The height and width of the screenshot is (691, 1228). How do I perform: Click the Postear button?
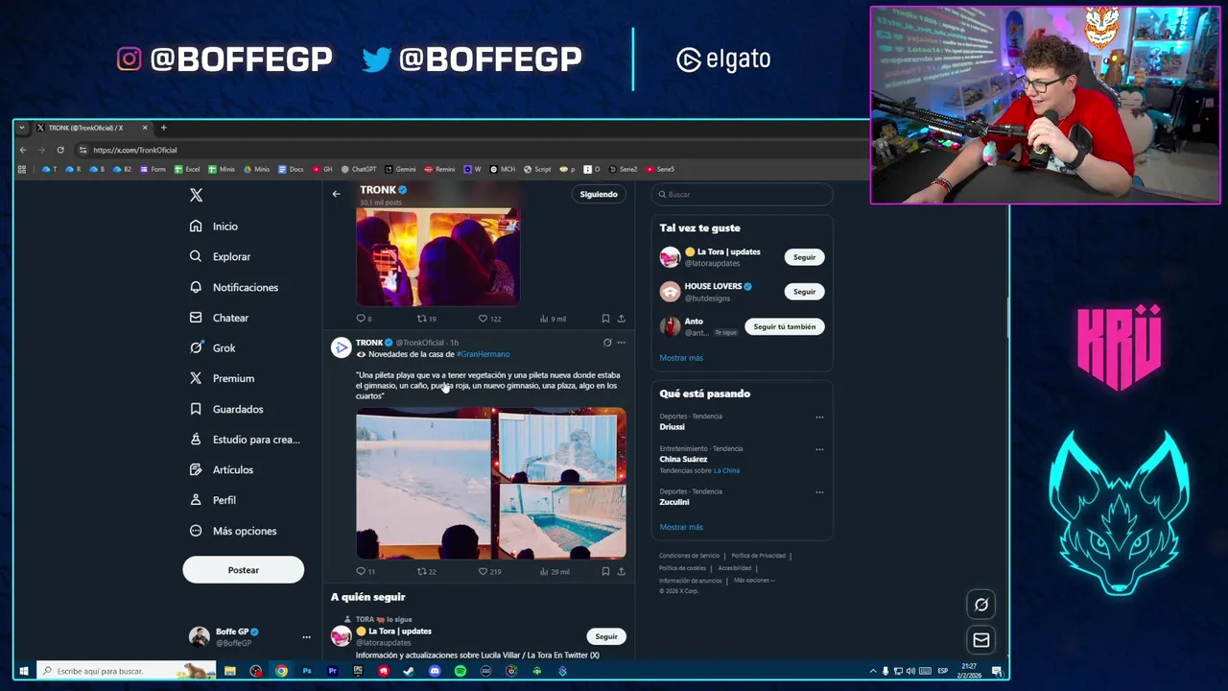click(x=243, y=570)
